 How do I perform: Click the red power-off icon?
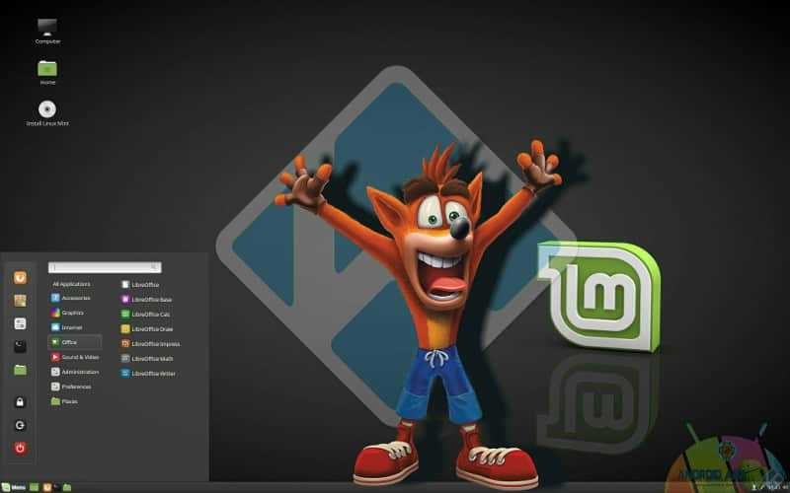coord(20,448)
